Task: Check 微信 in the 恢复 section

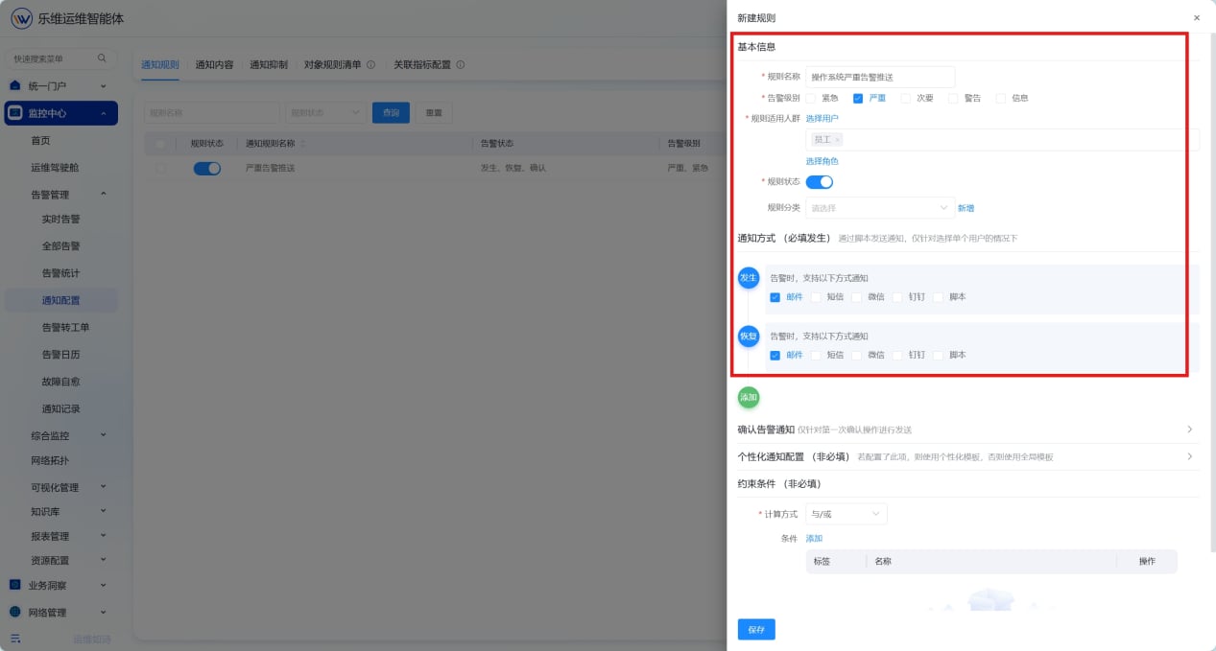Action: tap(857, 355)
